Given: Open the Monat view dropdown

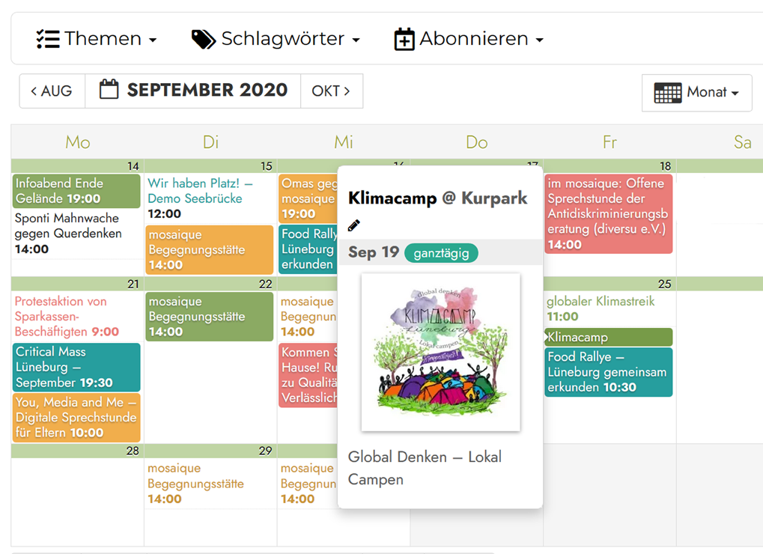Looking at the screenshot, I should 697,93.
